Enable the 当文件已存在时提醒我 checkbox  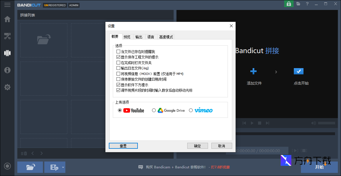tap(118, 51)
